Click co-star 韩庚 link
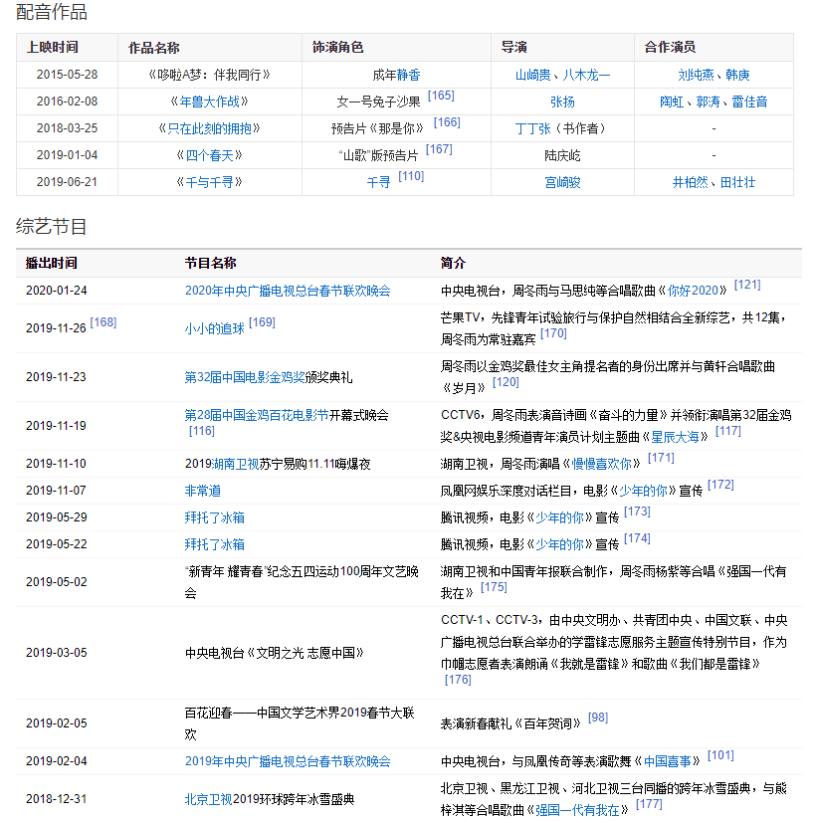This screenshot has height=823, width=815. pos(737,75)
